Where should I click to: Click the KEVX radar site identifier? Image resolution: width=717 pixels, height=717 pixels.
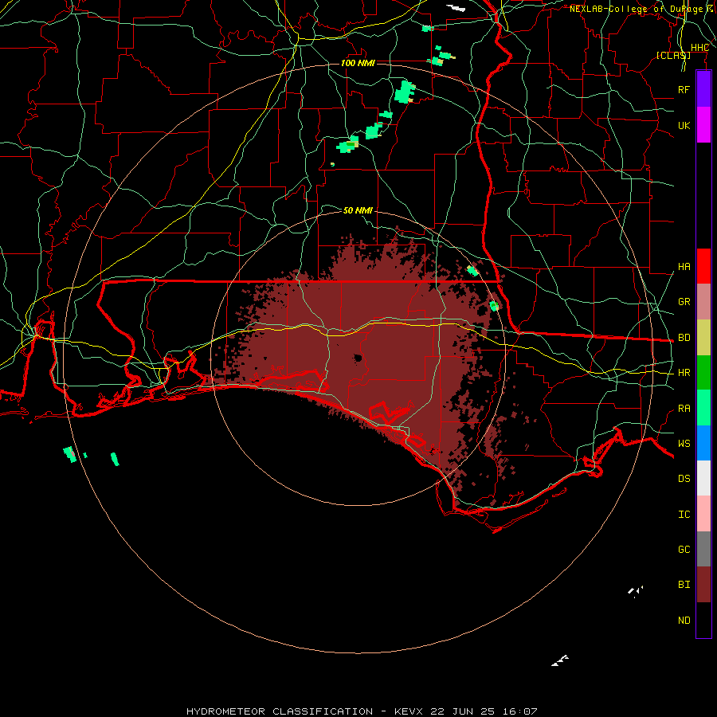(x=409, y=711)
